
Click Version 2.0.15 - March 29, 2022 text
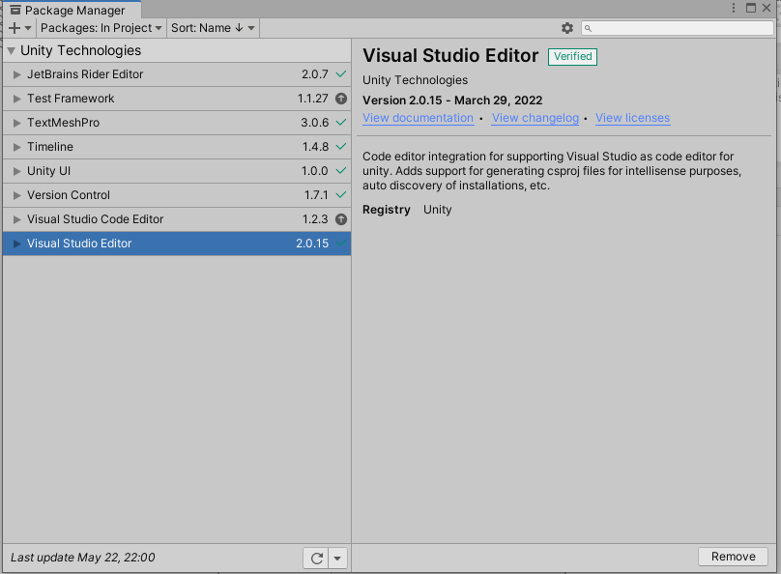pos(452,100)
